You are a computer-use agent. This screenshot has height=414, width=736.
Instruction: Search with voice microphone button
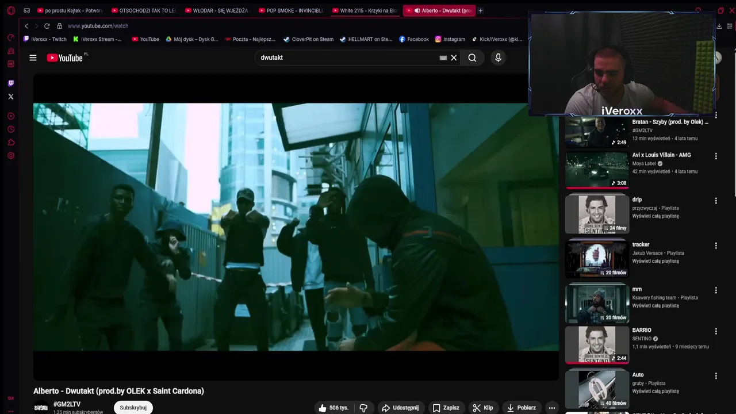pos(498,57)
